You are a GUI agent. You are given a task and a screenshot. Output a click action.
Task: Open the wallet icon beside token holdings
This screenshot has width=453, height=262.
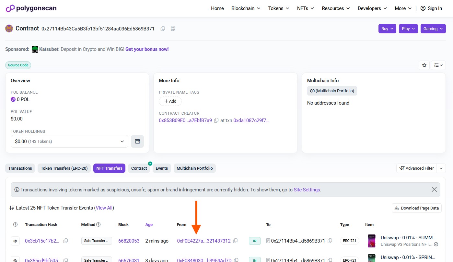pyautogui.click(x=137, y=142)
